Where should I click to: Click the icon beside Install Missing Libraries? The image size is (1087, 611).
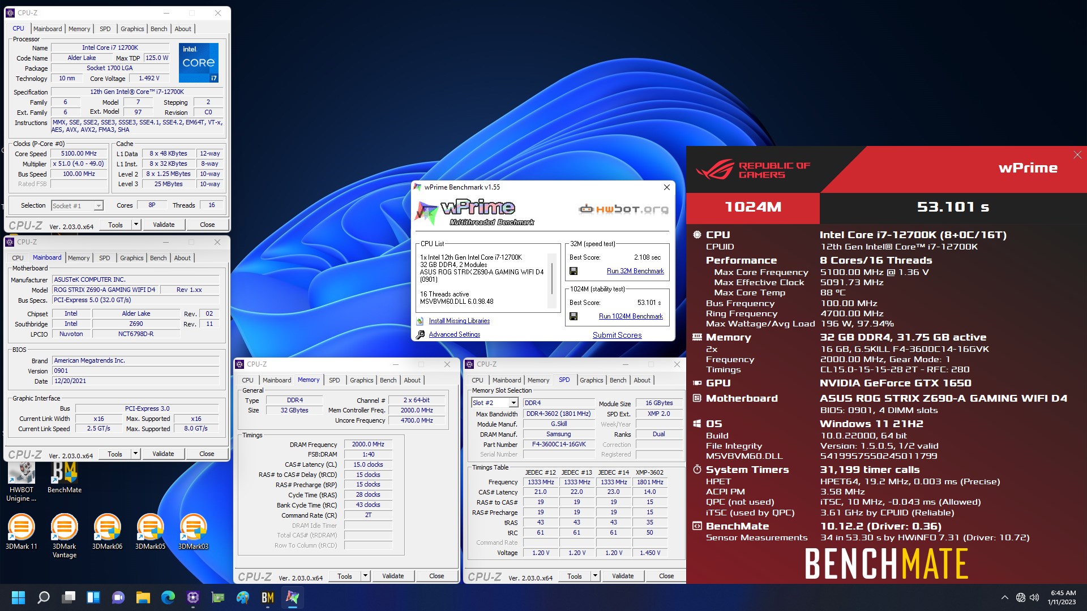tap(420, 321)
